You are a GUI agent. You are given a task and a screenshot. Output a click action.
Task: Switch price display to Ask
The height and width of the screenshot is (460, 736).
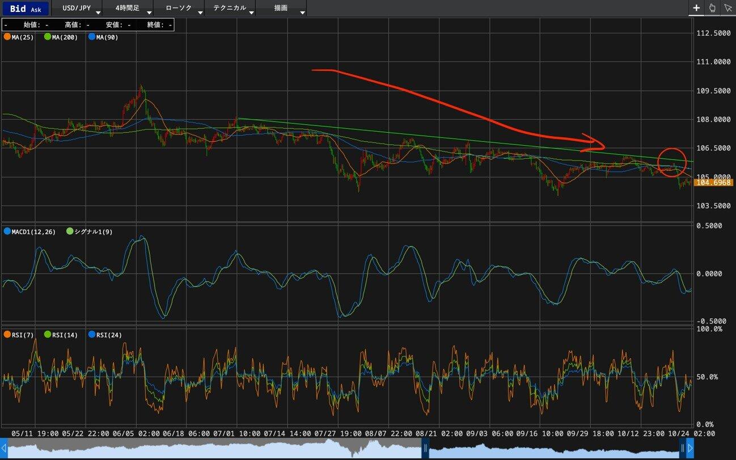click(36, 9)
